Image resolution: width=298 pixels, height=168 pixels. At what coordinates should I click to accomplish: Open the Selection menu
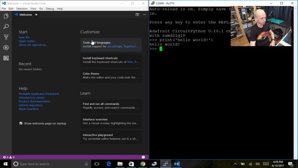(x=22, y=9)
